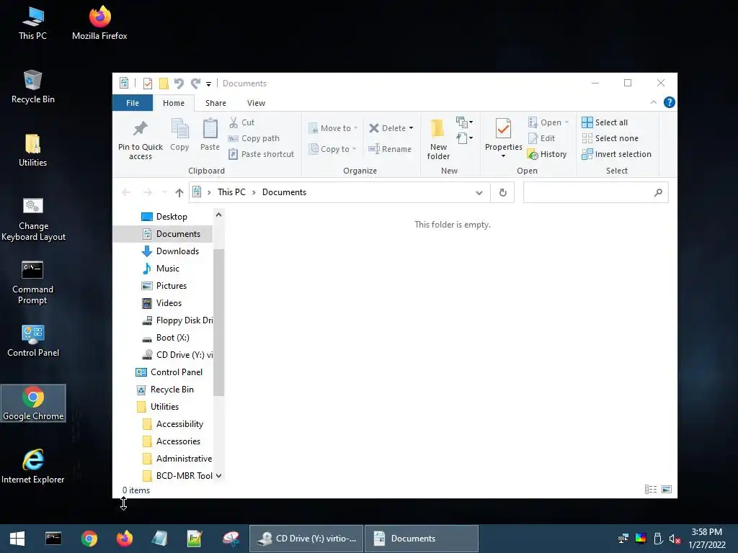
Task: Click Documents in address breadcrumb
Action: tap(284, 192)
